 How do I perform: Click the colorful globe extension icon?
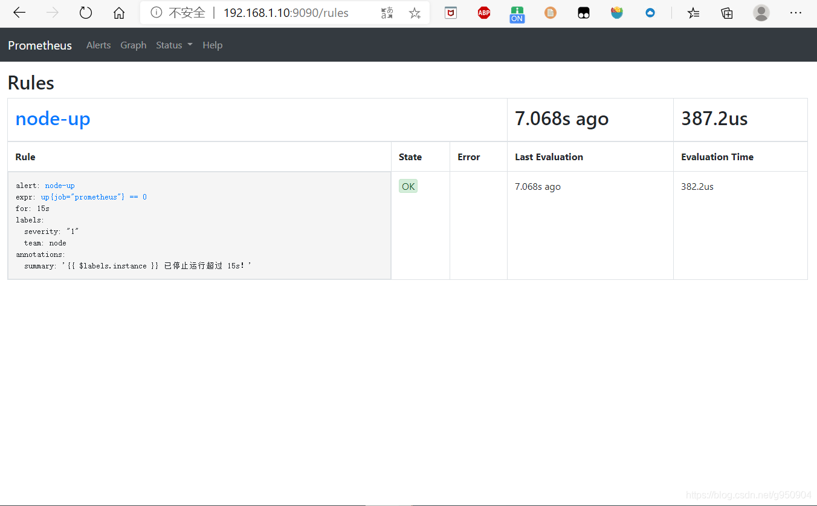616,13
